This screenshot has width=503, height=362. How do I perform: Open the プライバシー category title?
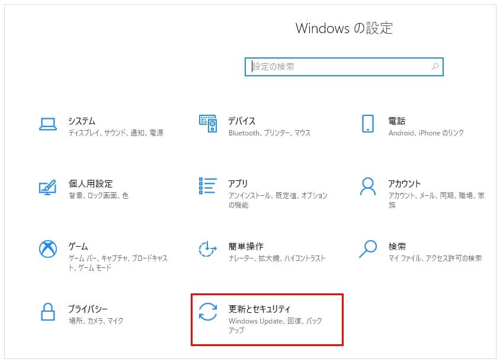tap(88, 309)
